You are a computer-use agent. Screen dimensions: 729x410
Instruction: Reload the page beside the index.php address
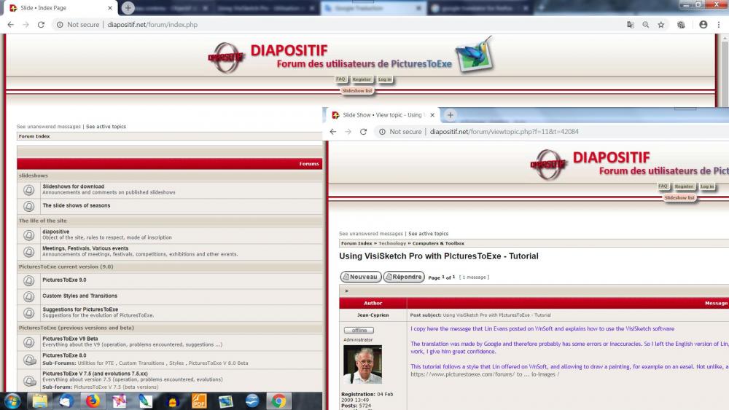click(x=41, y=25)
